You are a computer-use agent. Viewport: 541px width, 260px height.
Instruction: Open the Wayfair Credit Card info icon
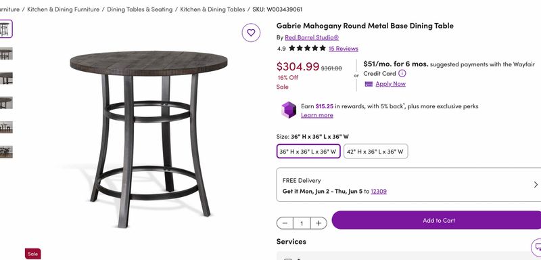402,73
